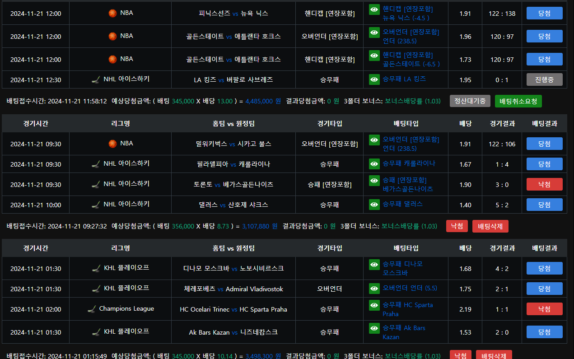Image resolution: width=574 pixels, height=359 pixels.
Task: Click the gray 정산대기중 button
Action: [470, 101]
